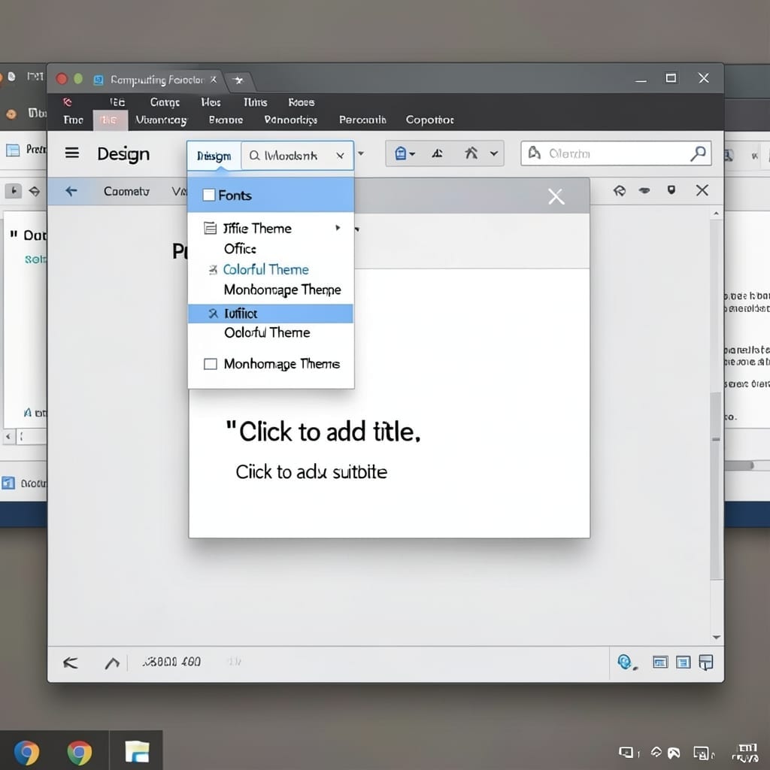The width and height of the screenshot is (770, 770).
Task: Click the 'Click to add title' placeholder
Action: [323, 432]
